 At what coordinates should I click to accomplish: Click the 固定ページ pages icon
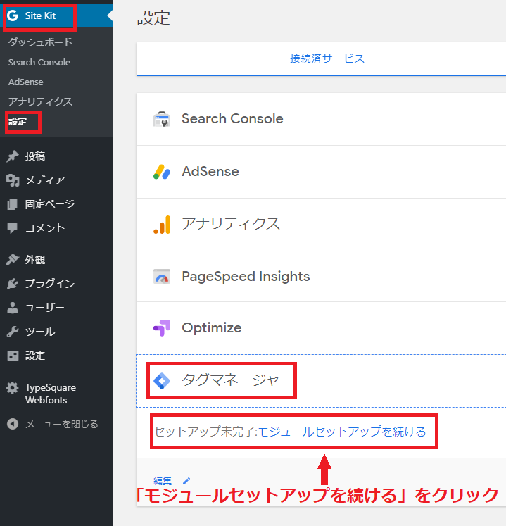pyautogui.click(x=13, y=204)
